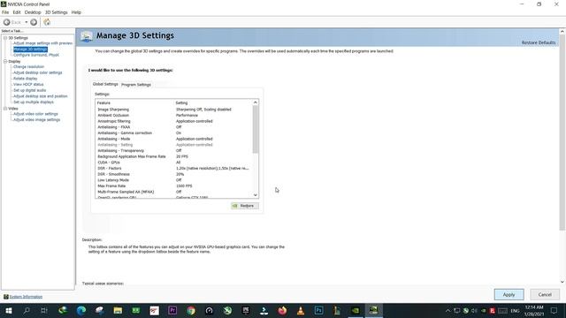
Task: Open the Back button history dropdown arrow
Action: click(x=27, y=22)
